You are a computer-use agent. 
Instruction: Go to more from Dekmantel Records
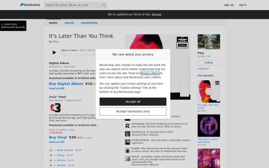(13, 26)
